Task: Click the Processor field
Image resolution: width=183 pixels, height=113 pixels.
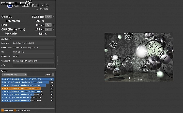Action: [33, 43]
